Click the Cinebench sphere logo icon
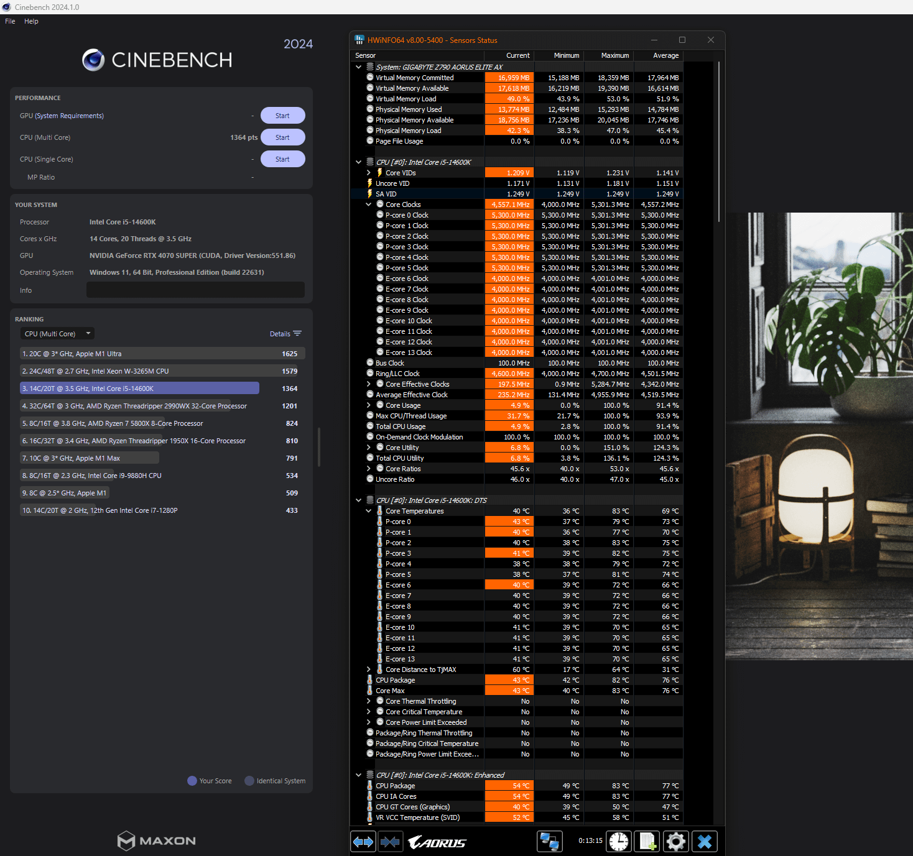 [x=93, y=60]
